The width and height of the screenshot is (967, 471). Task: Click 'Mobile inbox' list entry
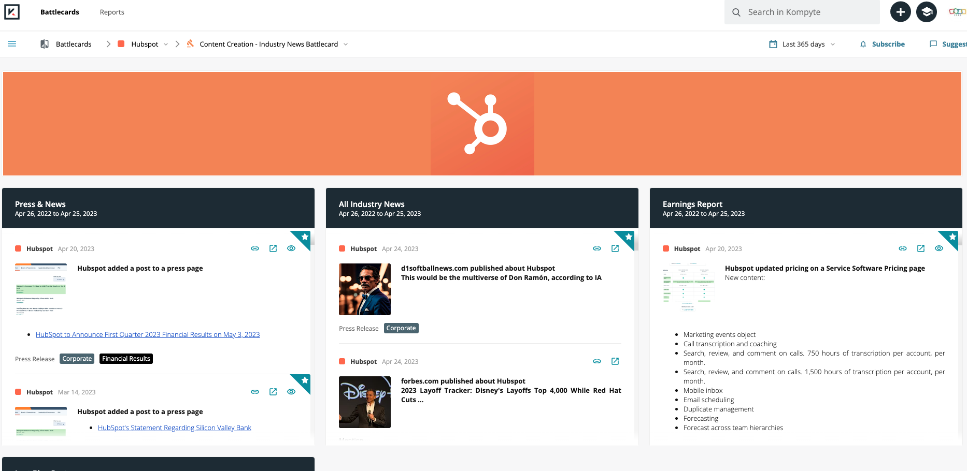pyautogui.click(x=703, y=390)
